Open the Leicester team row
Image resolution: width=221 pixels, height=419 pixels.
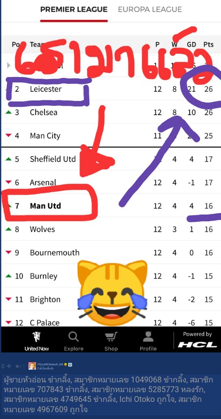click(110, 89)
